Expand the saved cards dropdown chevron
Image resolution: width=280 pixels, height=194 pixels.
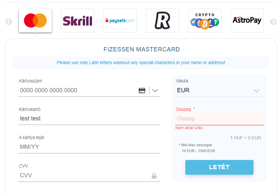click(155, 91)
